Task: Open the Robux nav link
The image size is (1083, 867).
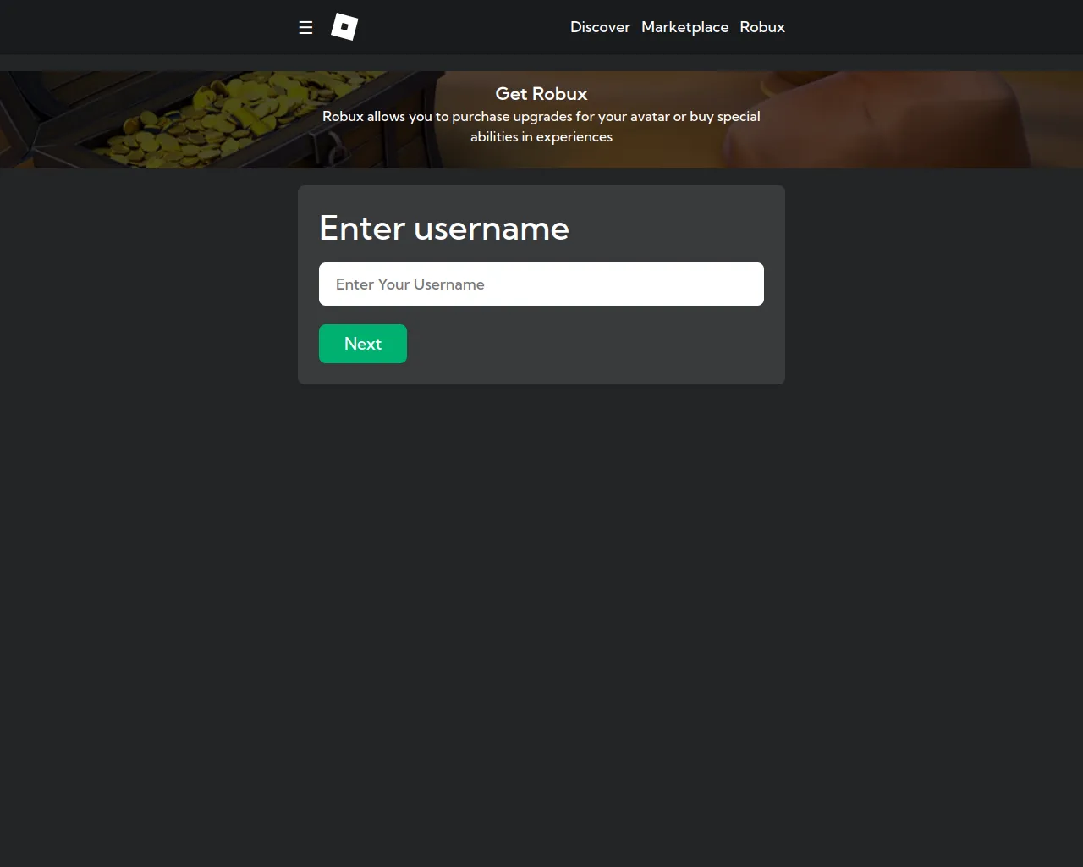Action: coord(762,27)
